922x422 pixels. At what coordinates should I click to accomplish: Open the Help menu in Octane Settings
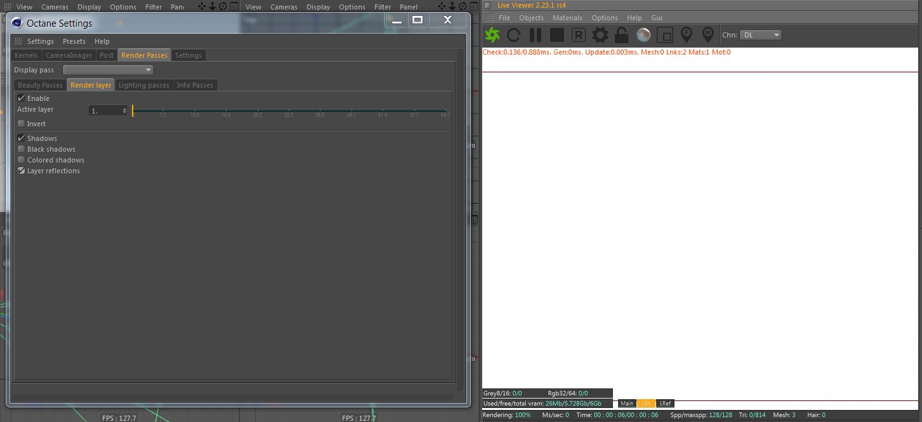[x=102, y=41]
